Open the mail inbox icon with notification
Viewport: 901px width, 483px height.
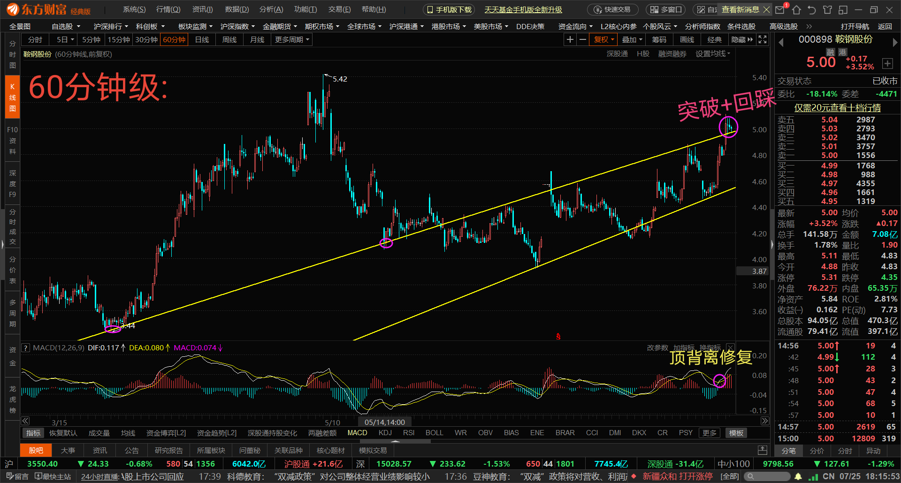(780, 9)
